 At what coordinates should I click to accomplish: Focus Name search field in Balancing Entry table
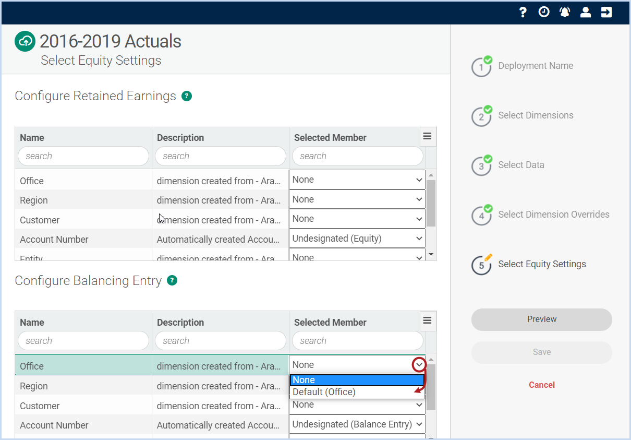click(x=83, y=341)
